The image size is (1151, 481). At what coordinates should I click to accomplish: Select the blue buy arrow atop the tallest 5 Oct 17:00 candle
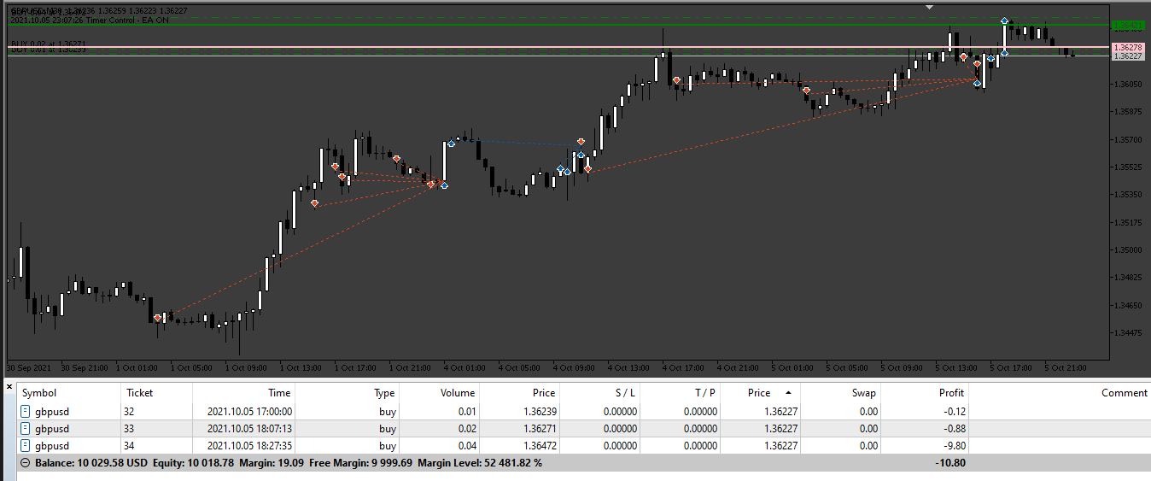point(1005,20)
